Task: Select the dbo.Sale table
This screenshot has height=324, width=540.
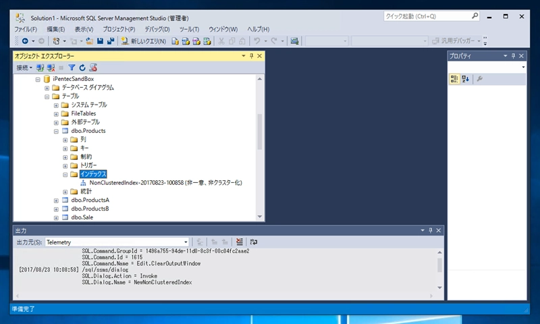Action: [82, 217]
